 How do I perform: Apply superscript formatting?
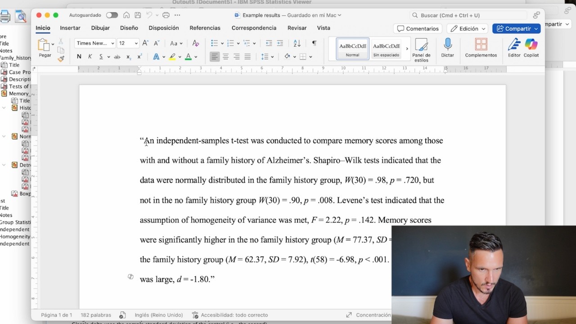139,57
